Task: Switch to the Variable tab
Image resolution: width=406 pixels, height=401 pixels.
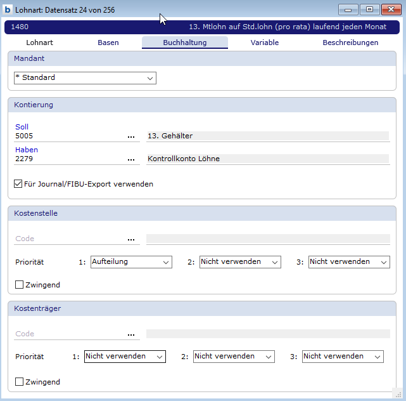Action: click(264, 43)
